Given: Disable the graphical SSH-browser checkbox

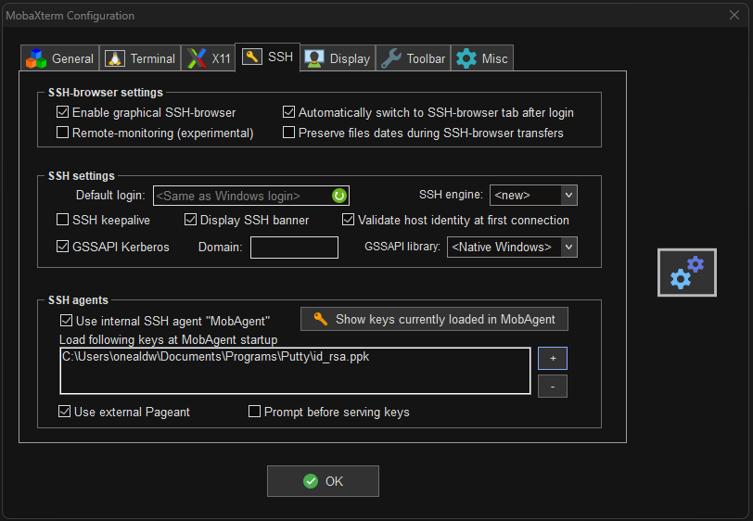Looking at the screenshot, I should [x=63, y=112].
